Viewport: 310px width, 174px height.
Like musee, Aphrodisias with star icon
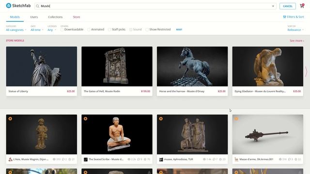pos(220,159)
